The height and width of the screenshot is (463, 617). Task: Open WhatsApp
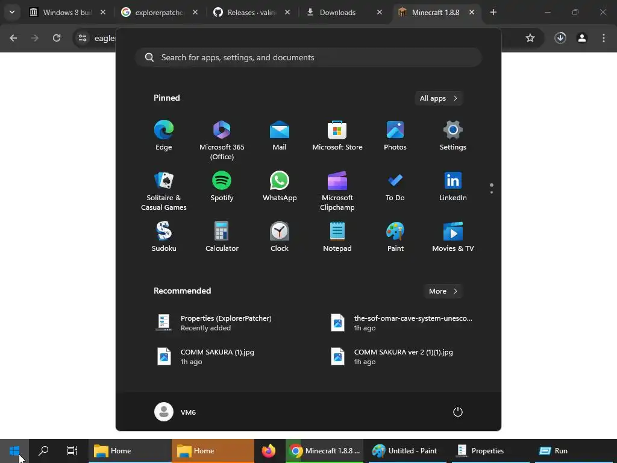tap(280, 186)
